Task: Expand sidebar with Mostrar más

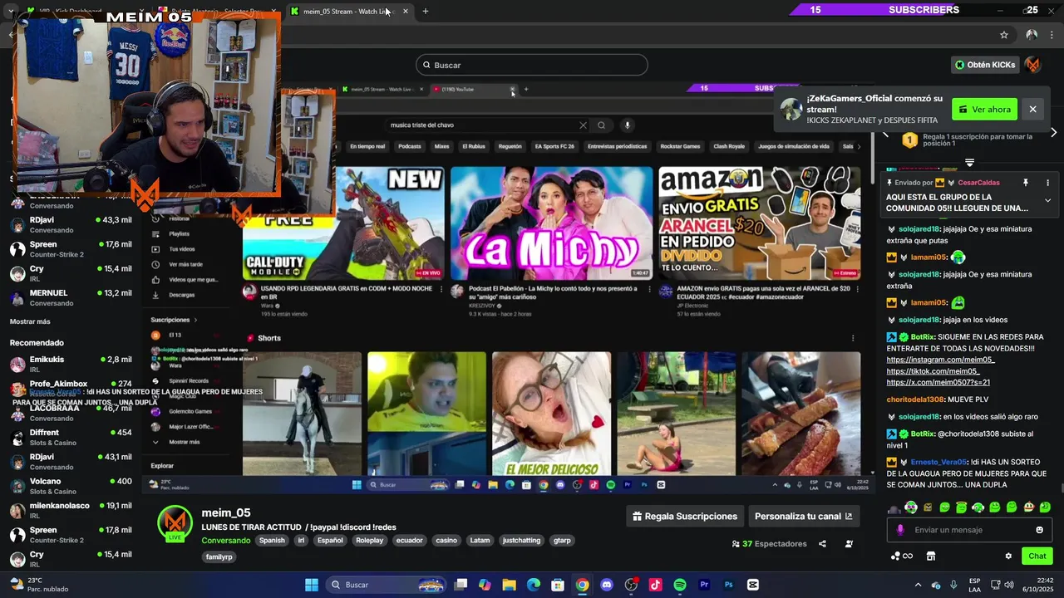Action: pyautogui.click(x=30, y=321)
